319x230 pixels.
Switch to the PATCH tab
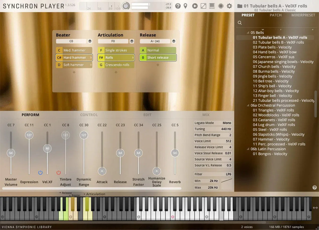(275, 15)
